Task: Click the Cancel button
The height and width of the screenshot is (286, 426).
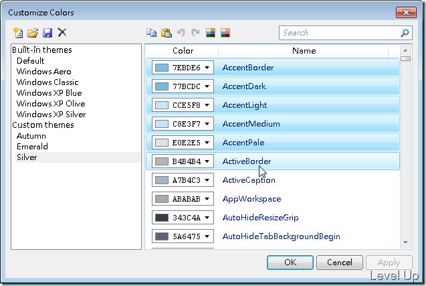Action: click(340, 263)
